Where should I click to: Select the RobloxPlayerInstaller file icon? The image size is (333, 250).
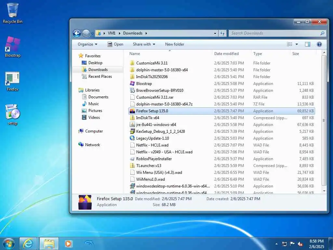coord(132,159)
